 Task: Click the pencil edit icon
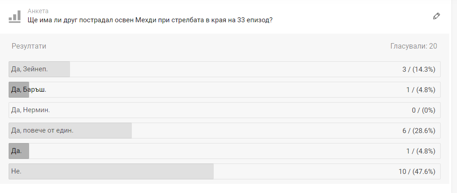tap(437, 16)
